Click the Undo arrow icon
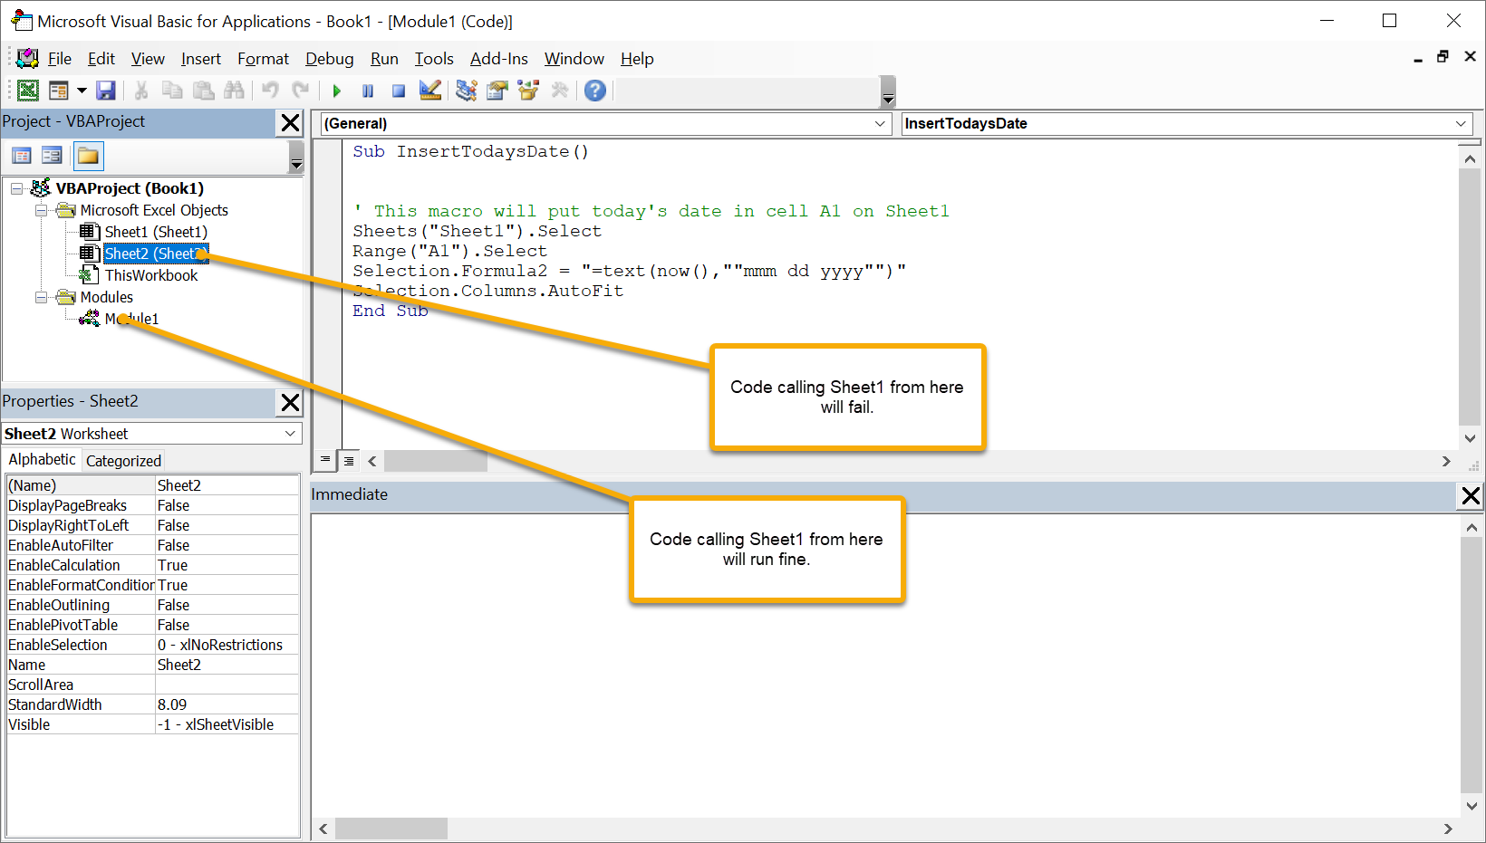Image resolution: width=1486 pixels, height=843 pixels. pyautogui.click(x=270, y=91)
